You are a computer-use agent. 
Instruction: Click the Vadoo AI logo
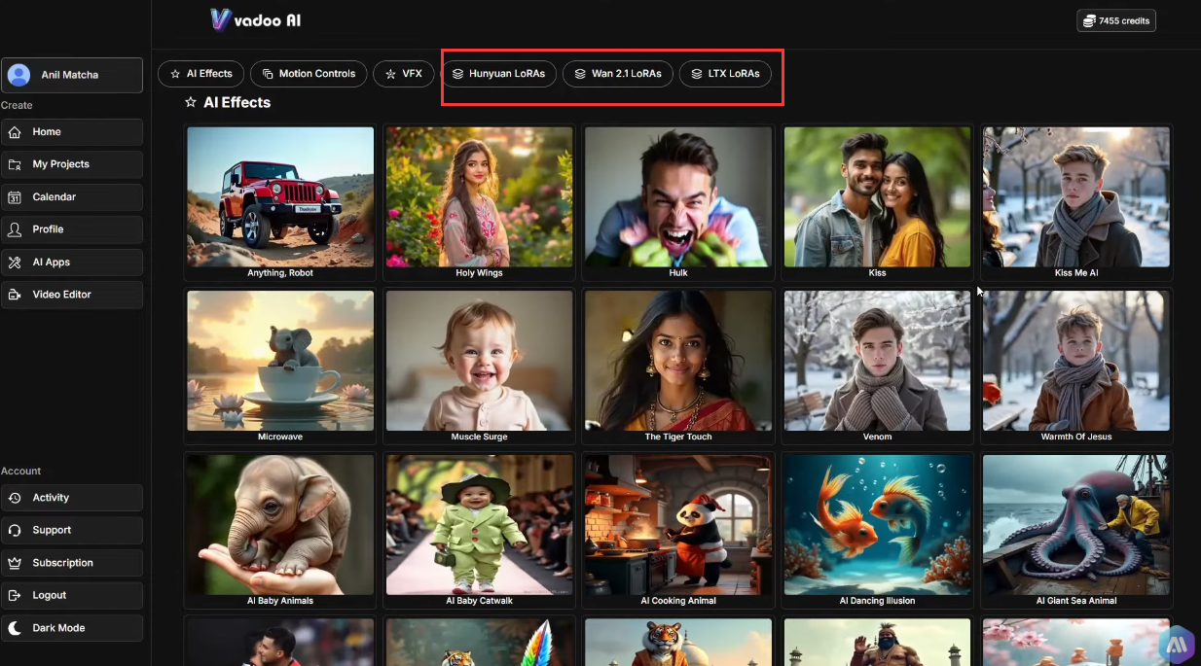(x=255, y=19)
